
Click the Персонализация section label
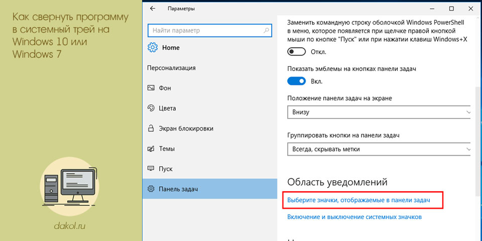point(171,68)
